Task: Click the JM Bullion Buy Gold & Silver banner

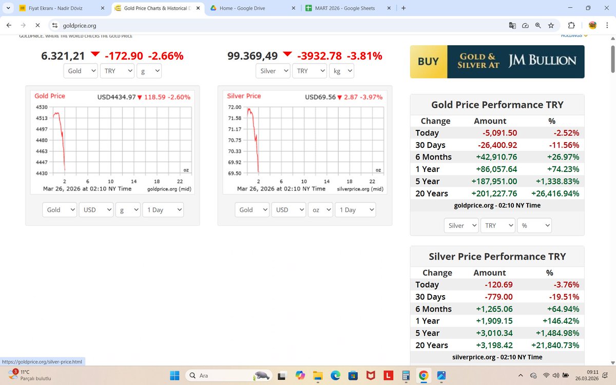Action: (x=497, y=62)
